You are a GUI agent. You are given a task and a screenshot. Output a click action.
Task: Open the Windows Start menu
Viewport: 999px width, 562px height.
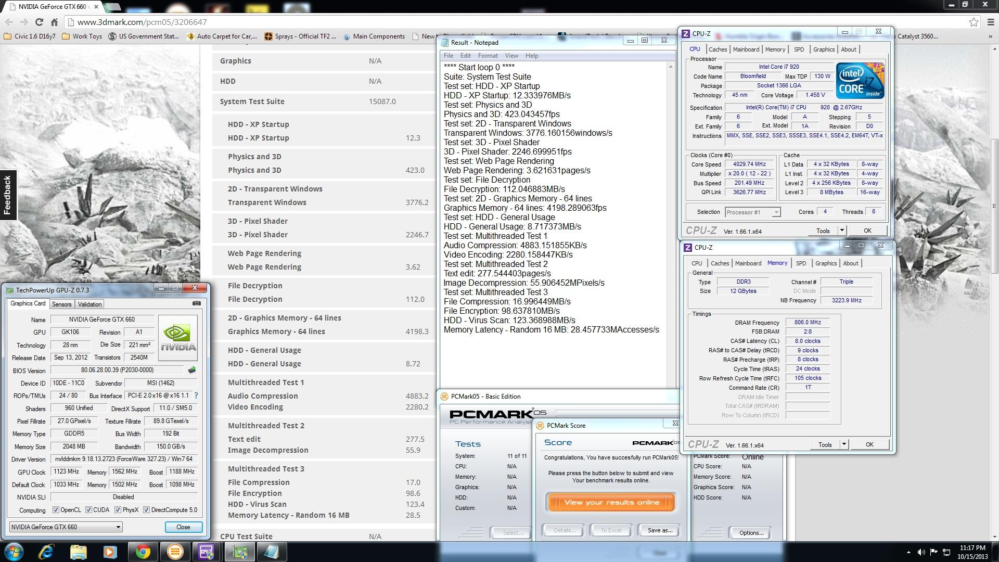14,552
